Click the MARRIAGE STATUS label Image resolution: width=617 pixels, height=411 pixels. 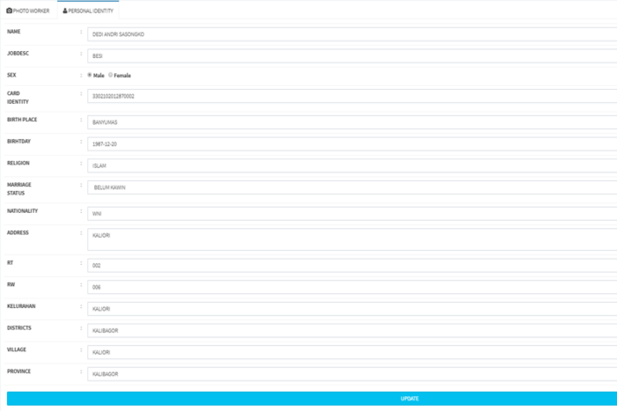18,189
